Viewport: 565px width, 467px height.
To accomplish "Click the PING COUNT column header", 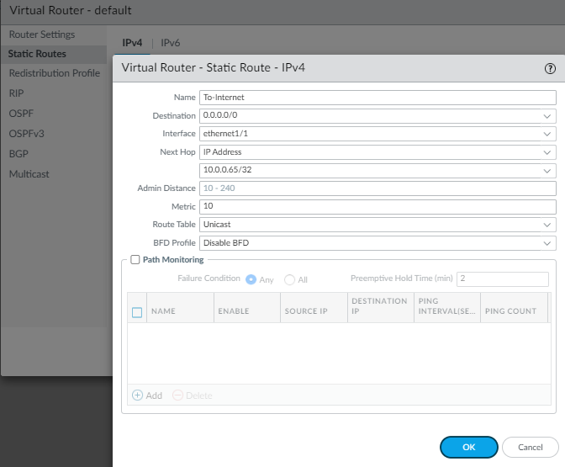I will click(515, 308).
